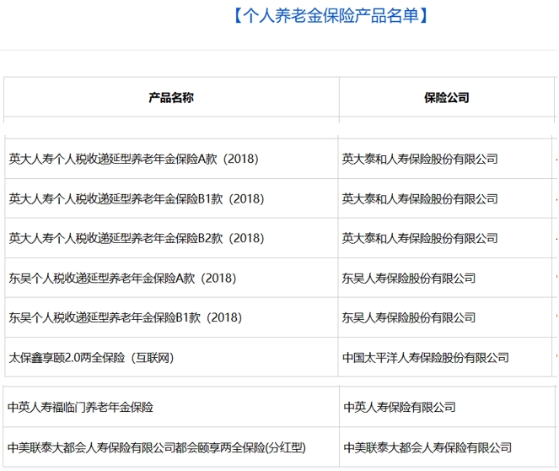Click 中美联泰大都会 都会颐享两全保险(分红型) product
Screen dimensions: 559x471
tap(157, 447)
